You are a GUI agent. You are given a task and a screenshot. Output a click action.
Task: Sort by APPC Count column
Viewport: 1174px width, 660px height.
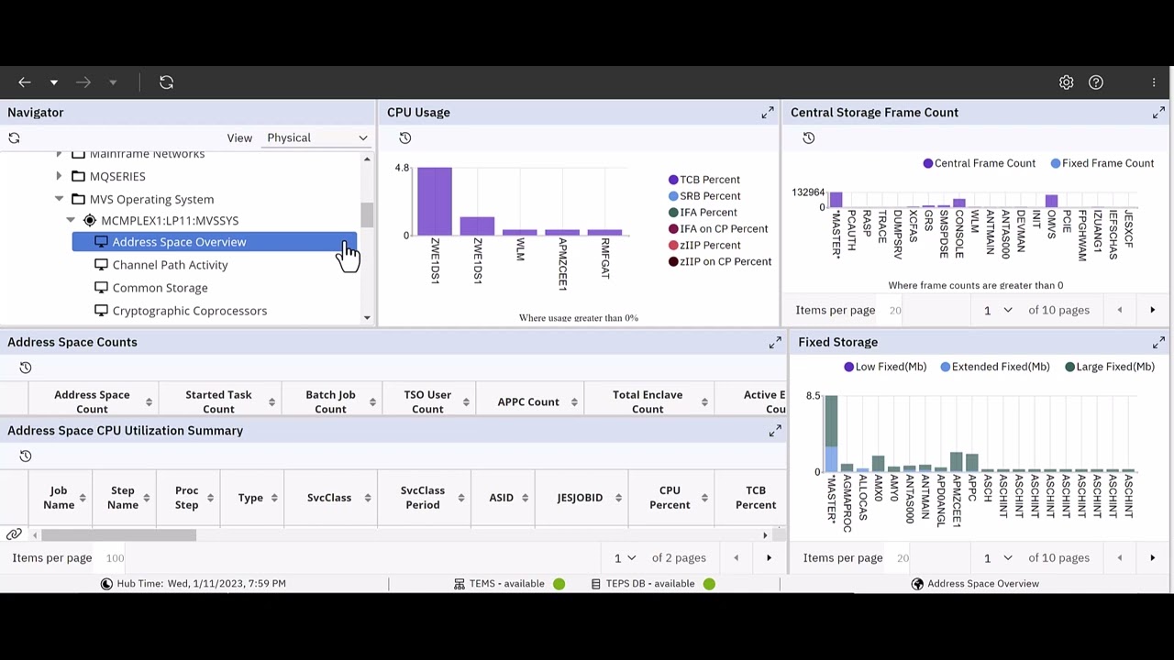pyautogui.click(x=574, y=402)
